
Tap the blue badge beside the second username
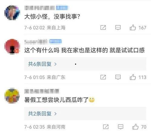(x=55, y=41)
